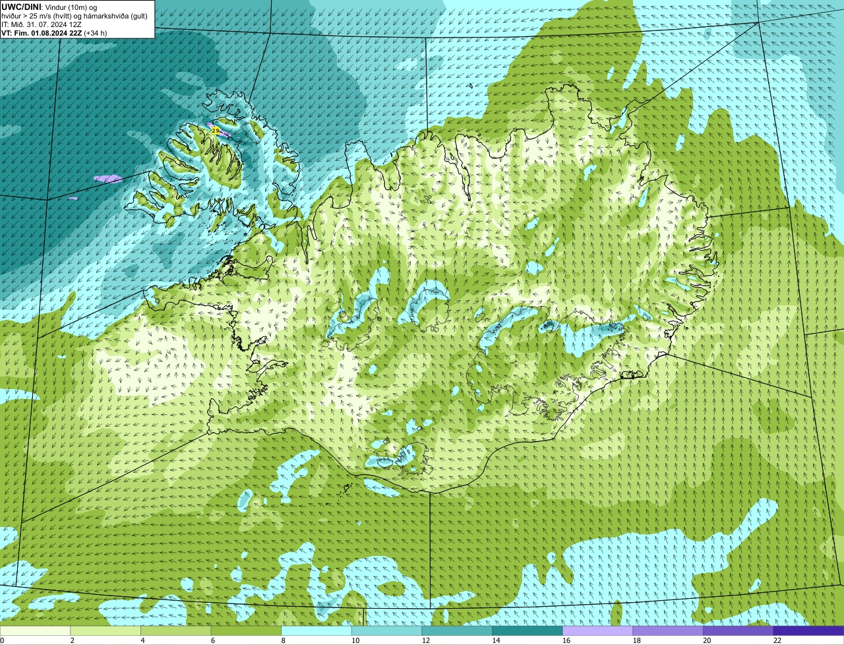This screenshot has height=645, width=844.
Task: Click the "4" tick label on the color scale
Action: coord(142,640)
